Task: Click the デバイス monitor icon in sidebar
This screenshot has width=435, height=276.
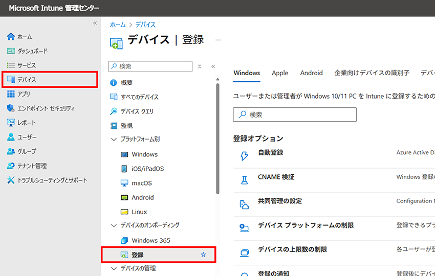Action: 11,80
